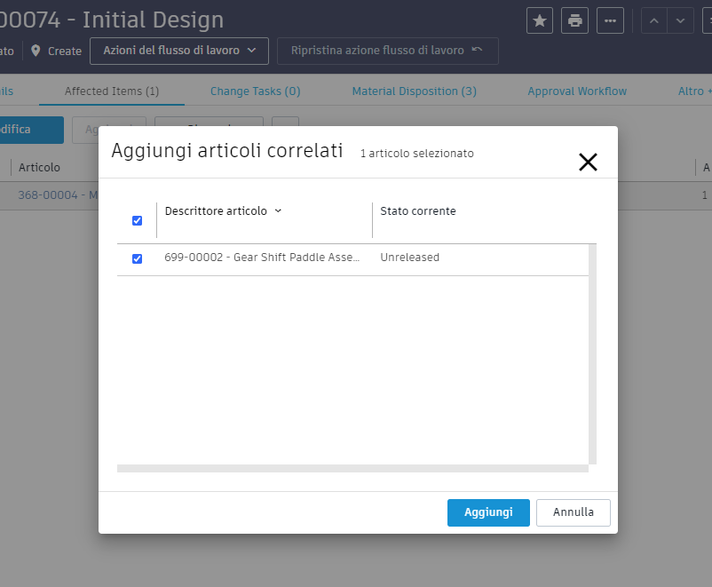Viewport: 712px width, 587px height.
Task: Open the Azioni del flusso di lavoro dropdown
Action: pyautogui.click(x=178, y=51)
